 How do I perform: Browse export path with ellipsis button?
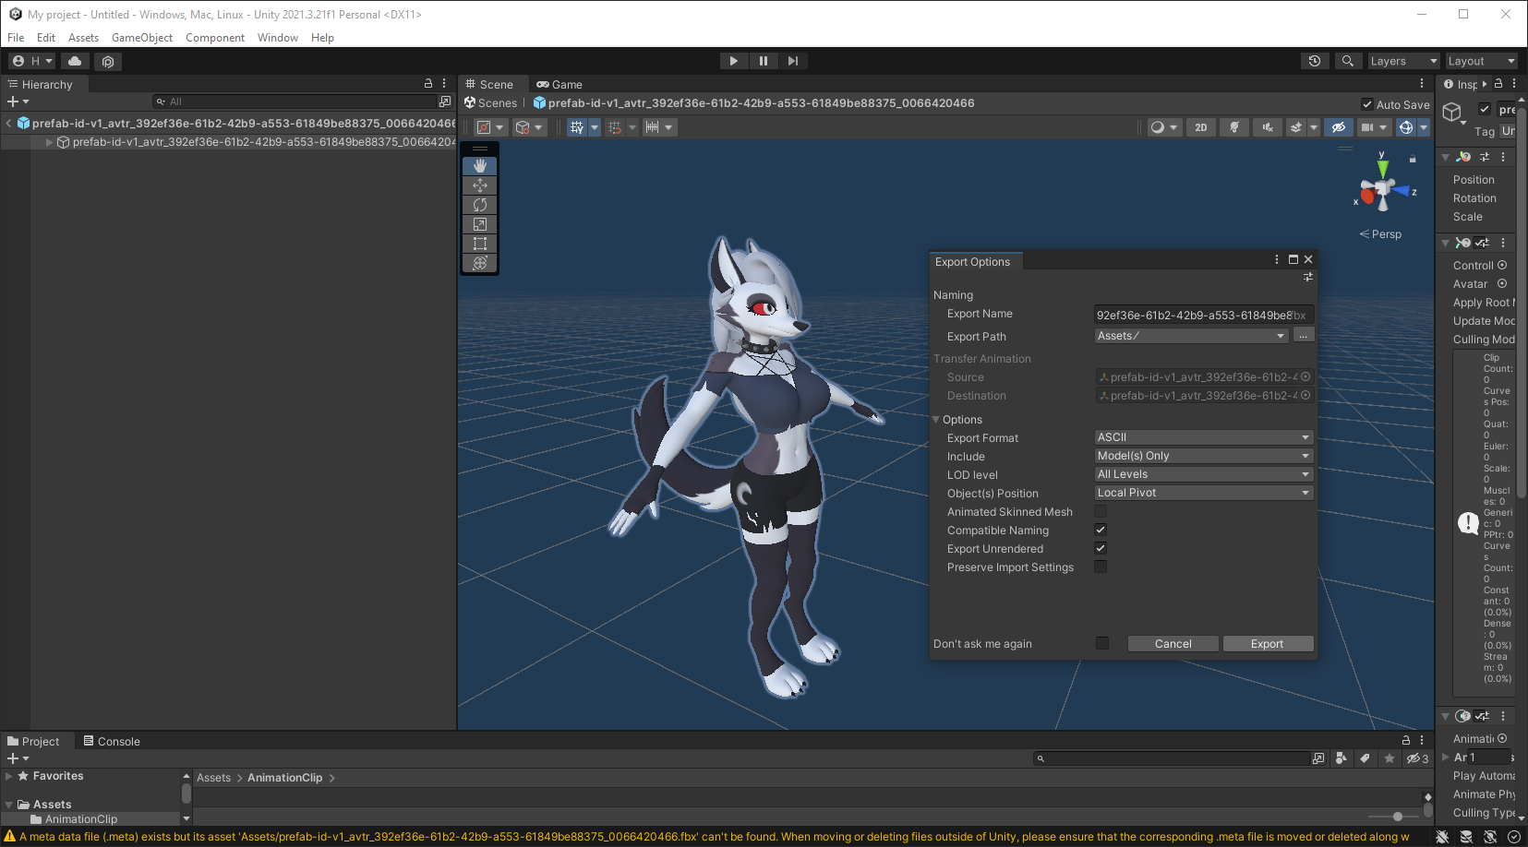(x=1303, y=336)
